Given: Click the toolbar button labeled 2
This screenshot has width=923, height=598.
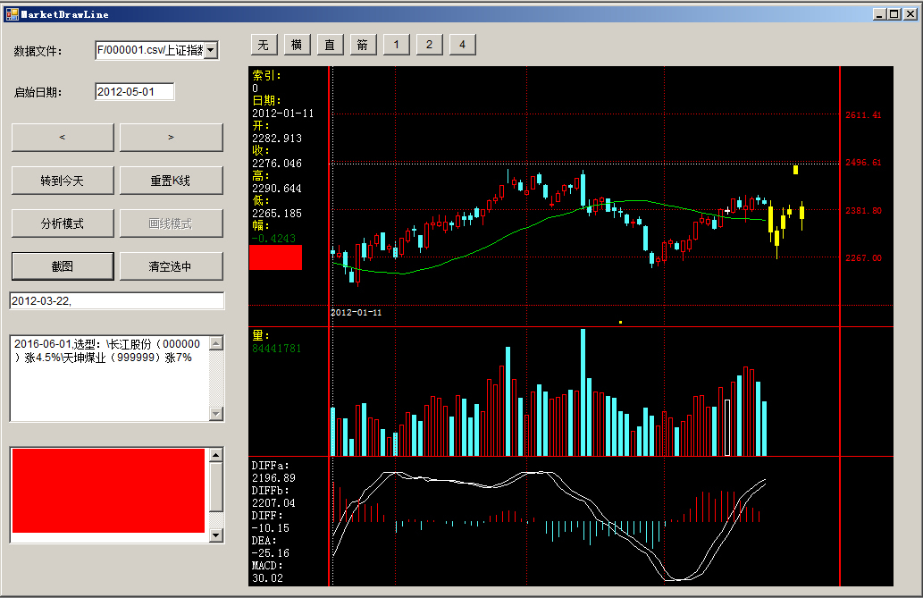Looking at the screenshot, I should pos(429,45).
